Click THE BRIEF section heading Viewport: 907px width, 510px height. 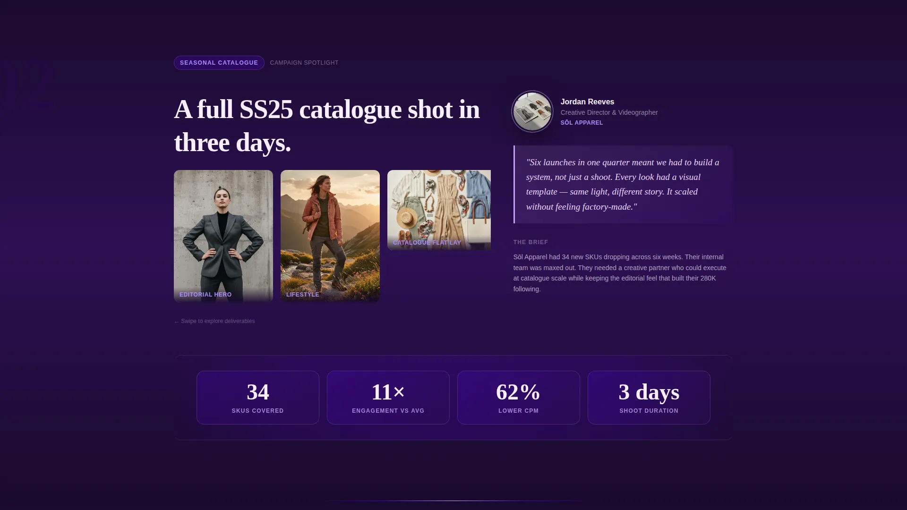pos(531,242)
